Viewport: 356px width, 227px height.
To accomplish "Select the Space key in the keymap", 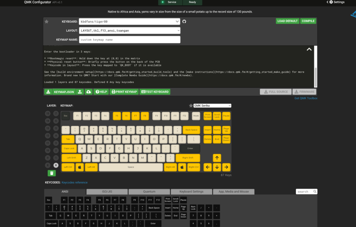I will 131,167.
